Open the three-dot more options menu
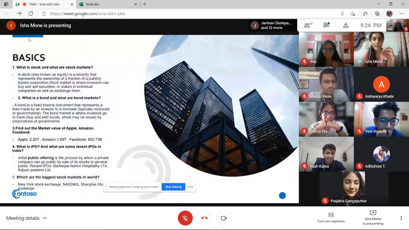Image resolution: width=409 pixels, height=230 pixels. (x=401, y=218)
